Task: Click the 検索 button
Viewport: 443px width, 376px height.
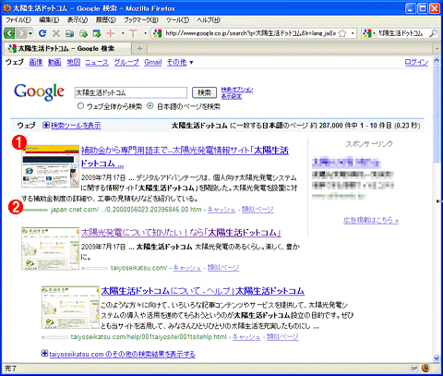Action: click(x=204, y=92)
